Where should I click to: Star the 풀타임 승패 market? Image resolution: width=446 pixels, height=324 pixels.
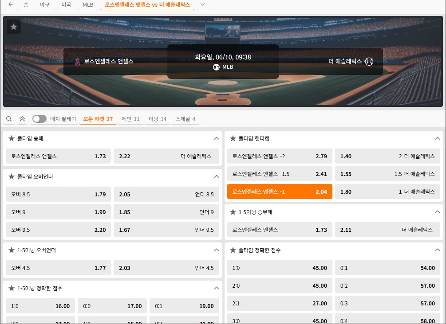(12, 138)
